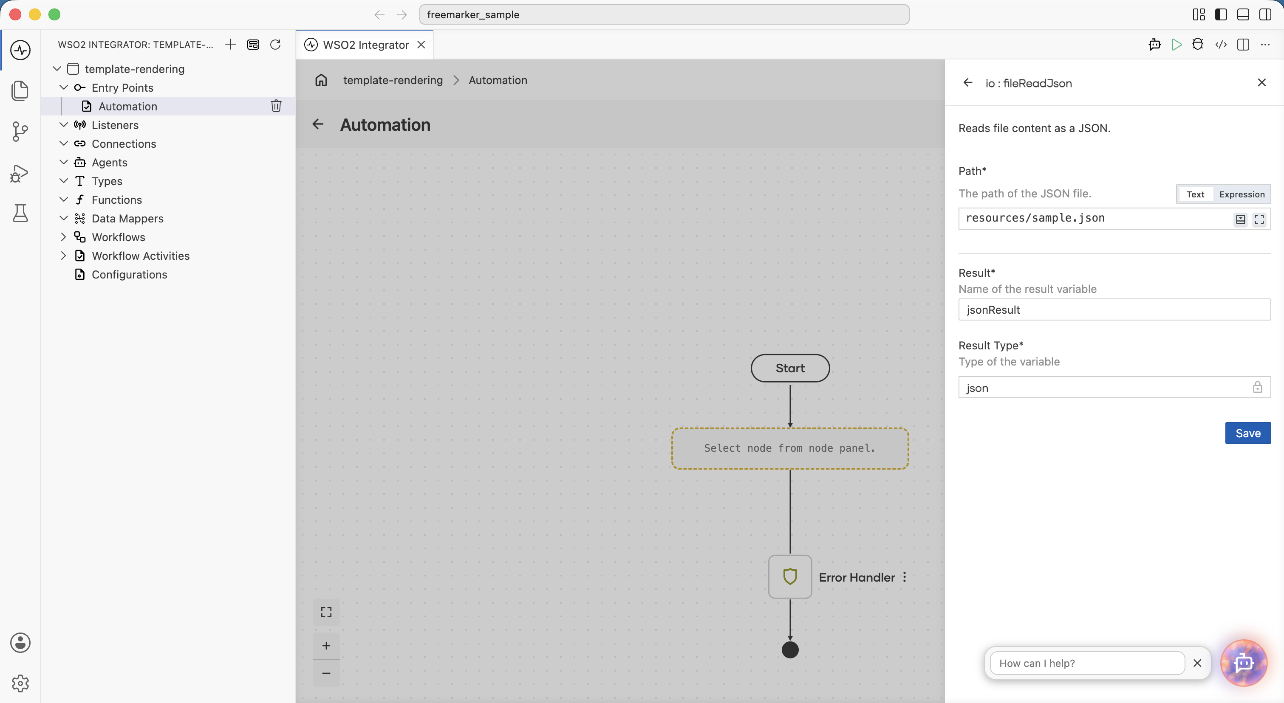Open More Actions ellipsis in editor toolbar

(x=1265, y=44)
